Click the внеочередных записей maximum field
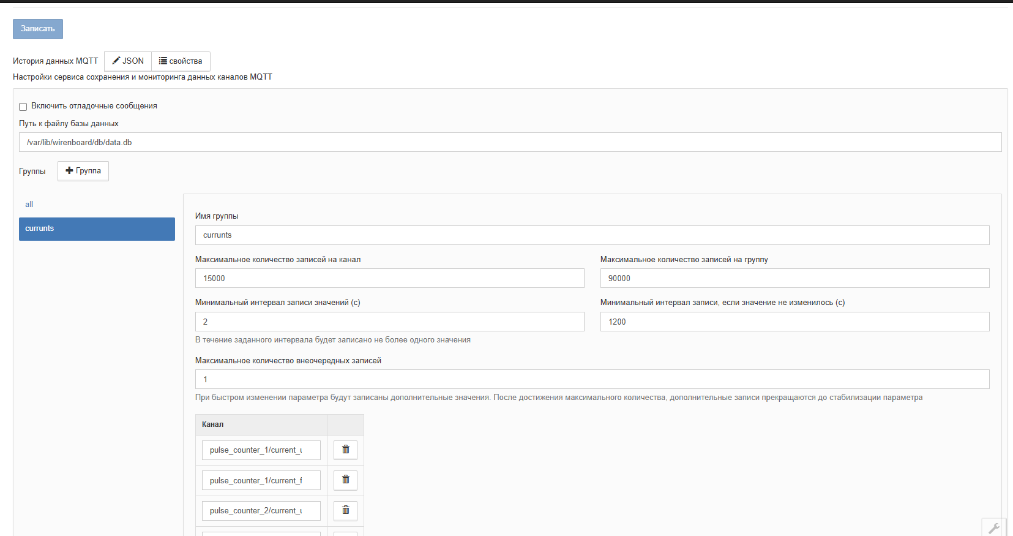Viewport: 1013px width, 536px height. coord(592,379)
